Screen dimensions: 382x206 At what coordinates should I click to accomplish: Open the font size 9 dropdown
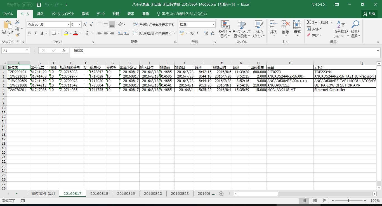click(x=79, y=25)
